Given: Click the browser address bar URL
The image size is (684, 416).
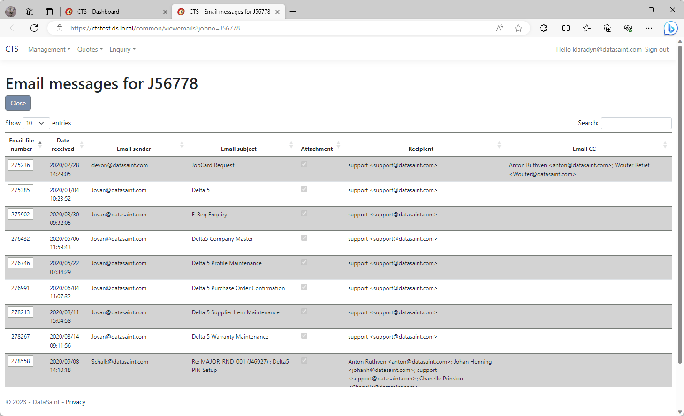Looking at the screenshot, I should [155, 28].
